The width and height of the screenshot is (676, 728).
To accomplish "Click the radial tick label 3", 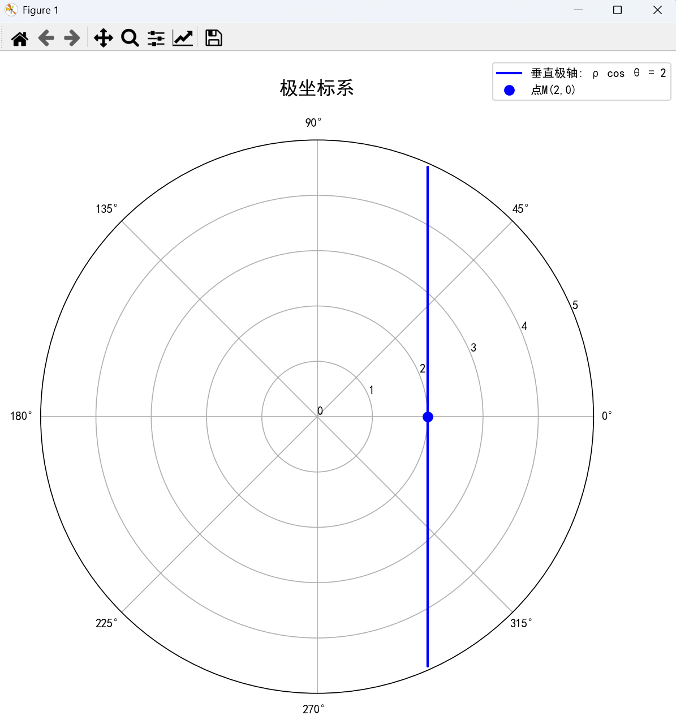I will pyautogui.click(x=473, y=348).
